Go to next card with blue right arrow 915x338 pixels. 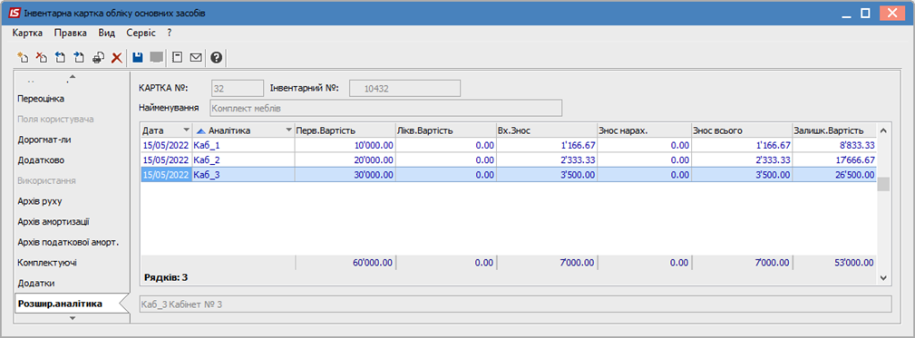click(x=79, y=57)
